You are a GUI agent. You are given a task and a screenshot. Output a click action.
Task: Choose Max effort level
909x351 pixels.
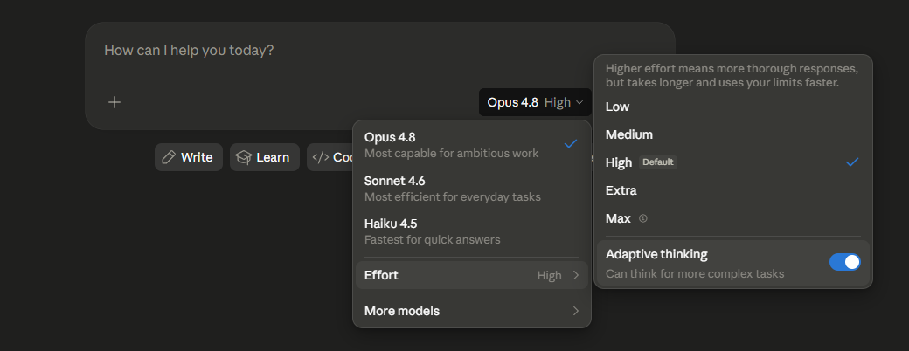(x=732, y=218)
